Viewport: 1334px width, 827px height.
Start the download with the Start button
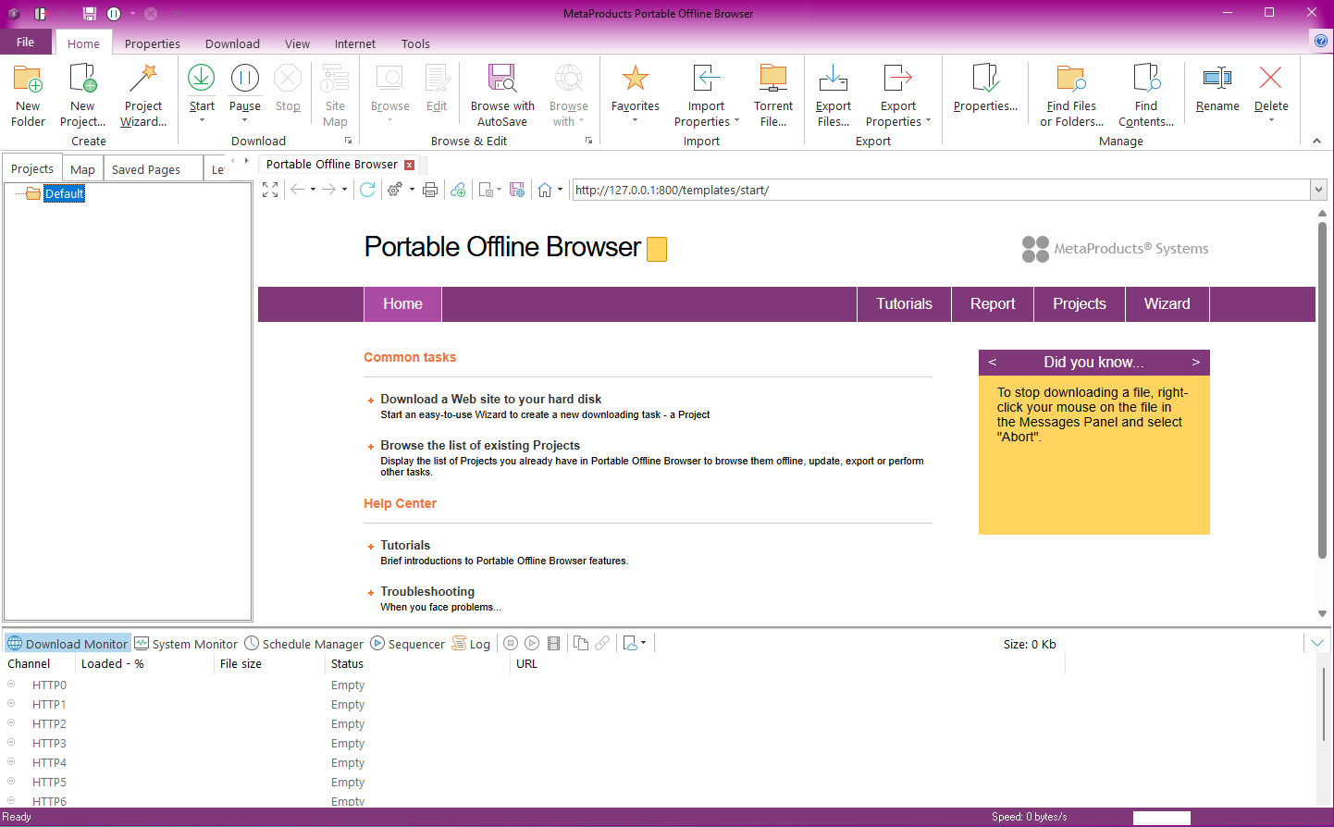(202, 88)
